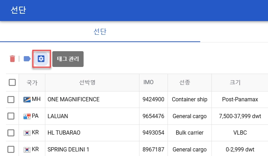Click the red trash delete icon
Viewport: 268px width, 156px height.
tap(12, 59)
